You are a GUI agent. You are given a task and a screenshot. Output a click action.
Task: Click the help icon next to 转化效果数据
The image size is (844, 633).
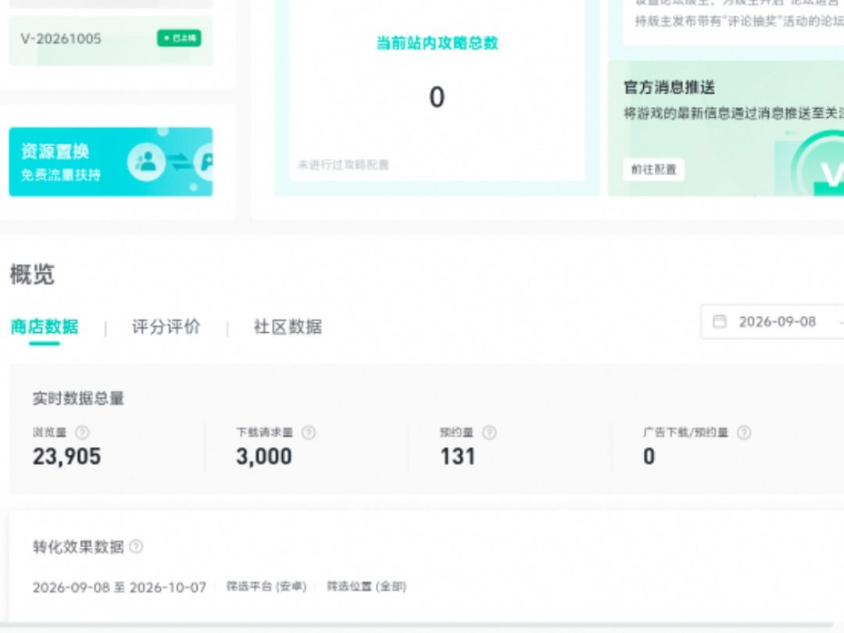[x=136, y=546]
